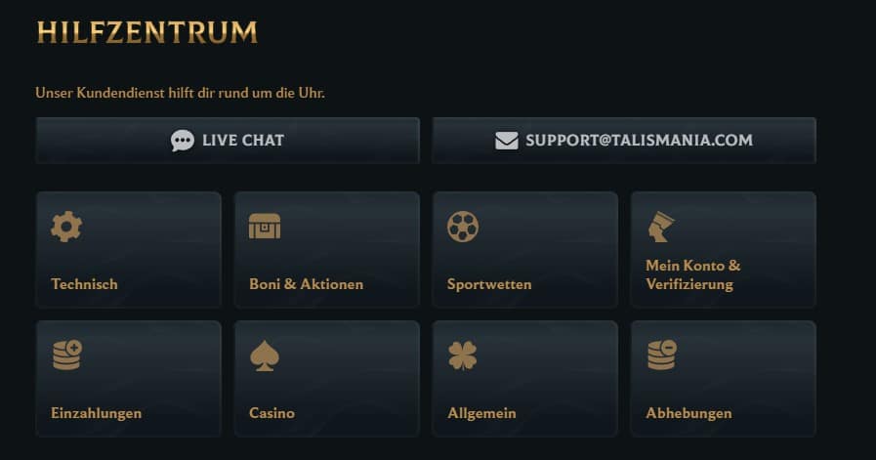876x460 pixels.
Task: Browse the Allgemein text label
Action: pos(481,413)
